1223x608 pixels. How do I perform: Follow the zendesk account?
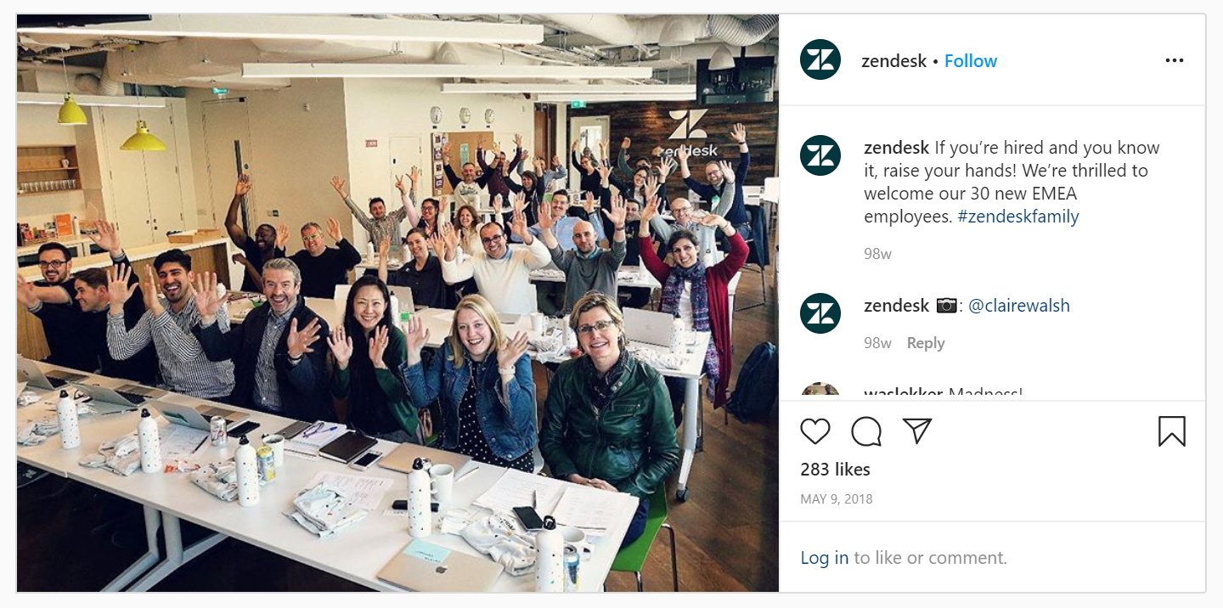971,61
